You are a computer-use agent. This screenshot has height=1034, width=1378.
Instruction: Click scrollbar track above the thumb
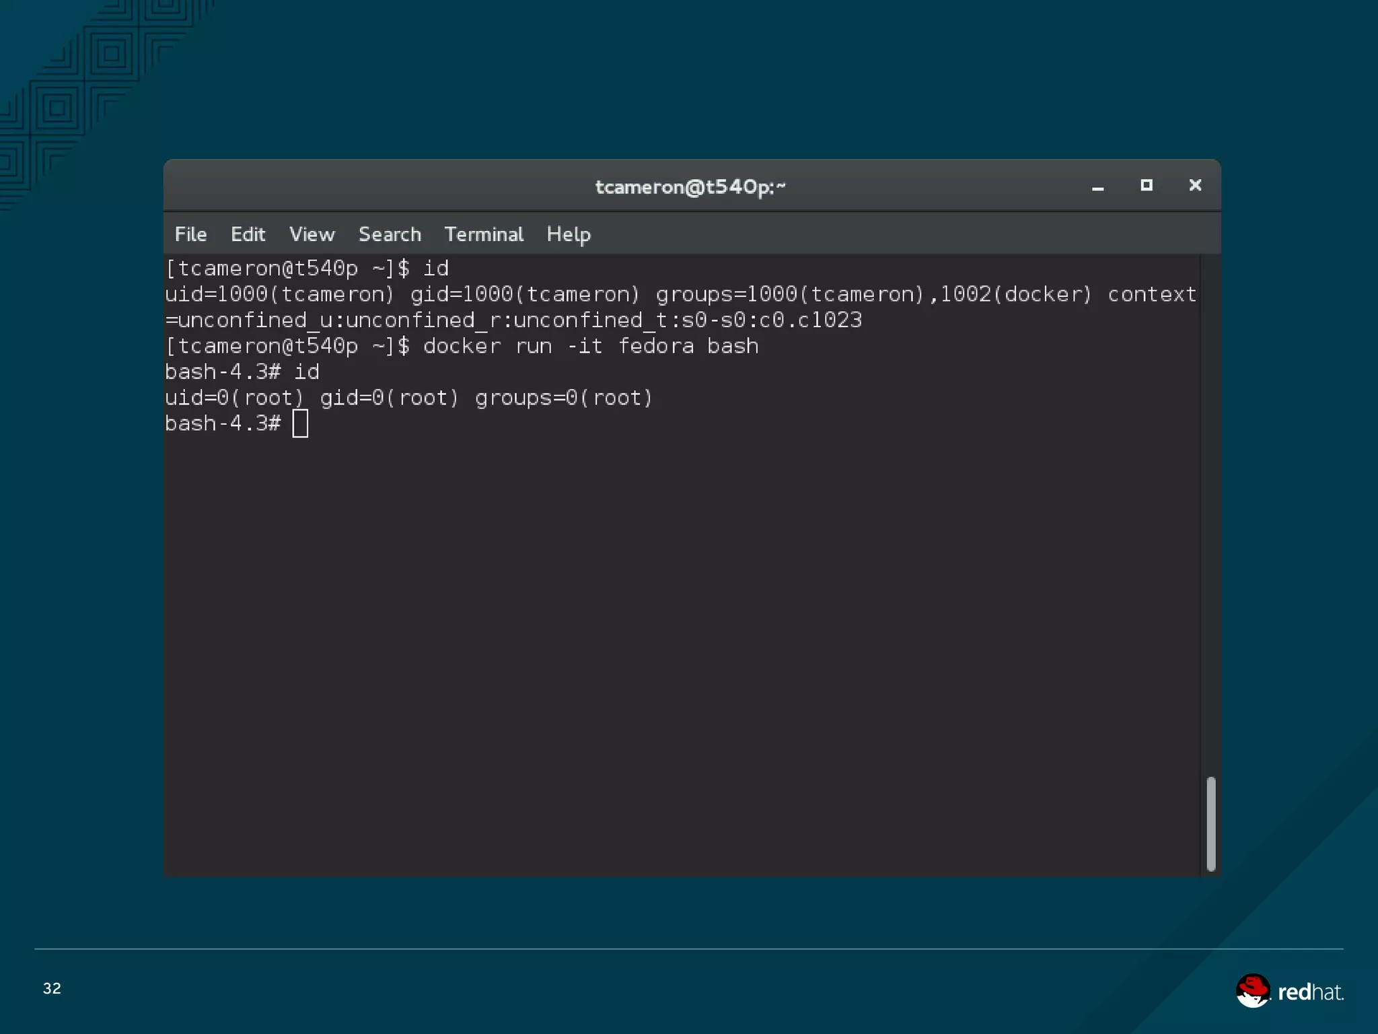[1210, 512]
